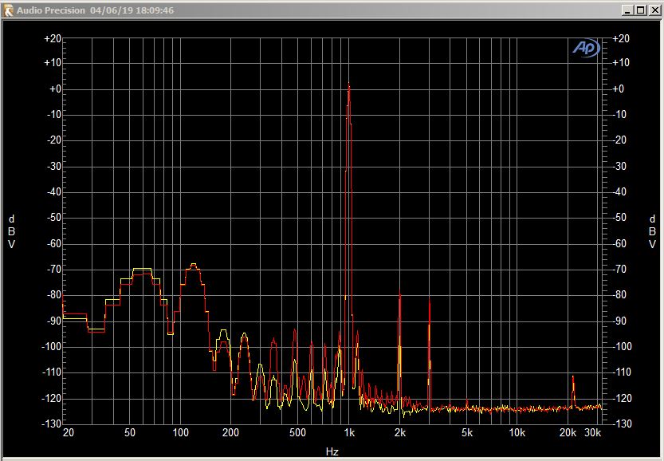Viewport: 664px width, 461px height.
Task: Click the Audio Precision app icon in title bar
Action: (8, 10)
